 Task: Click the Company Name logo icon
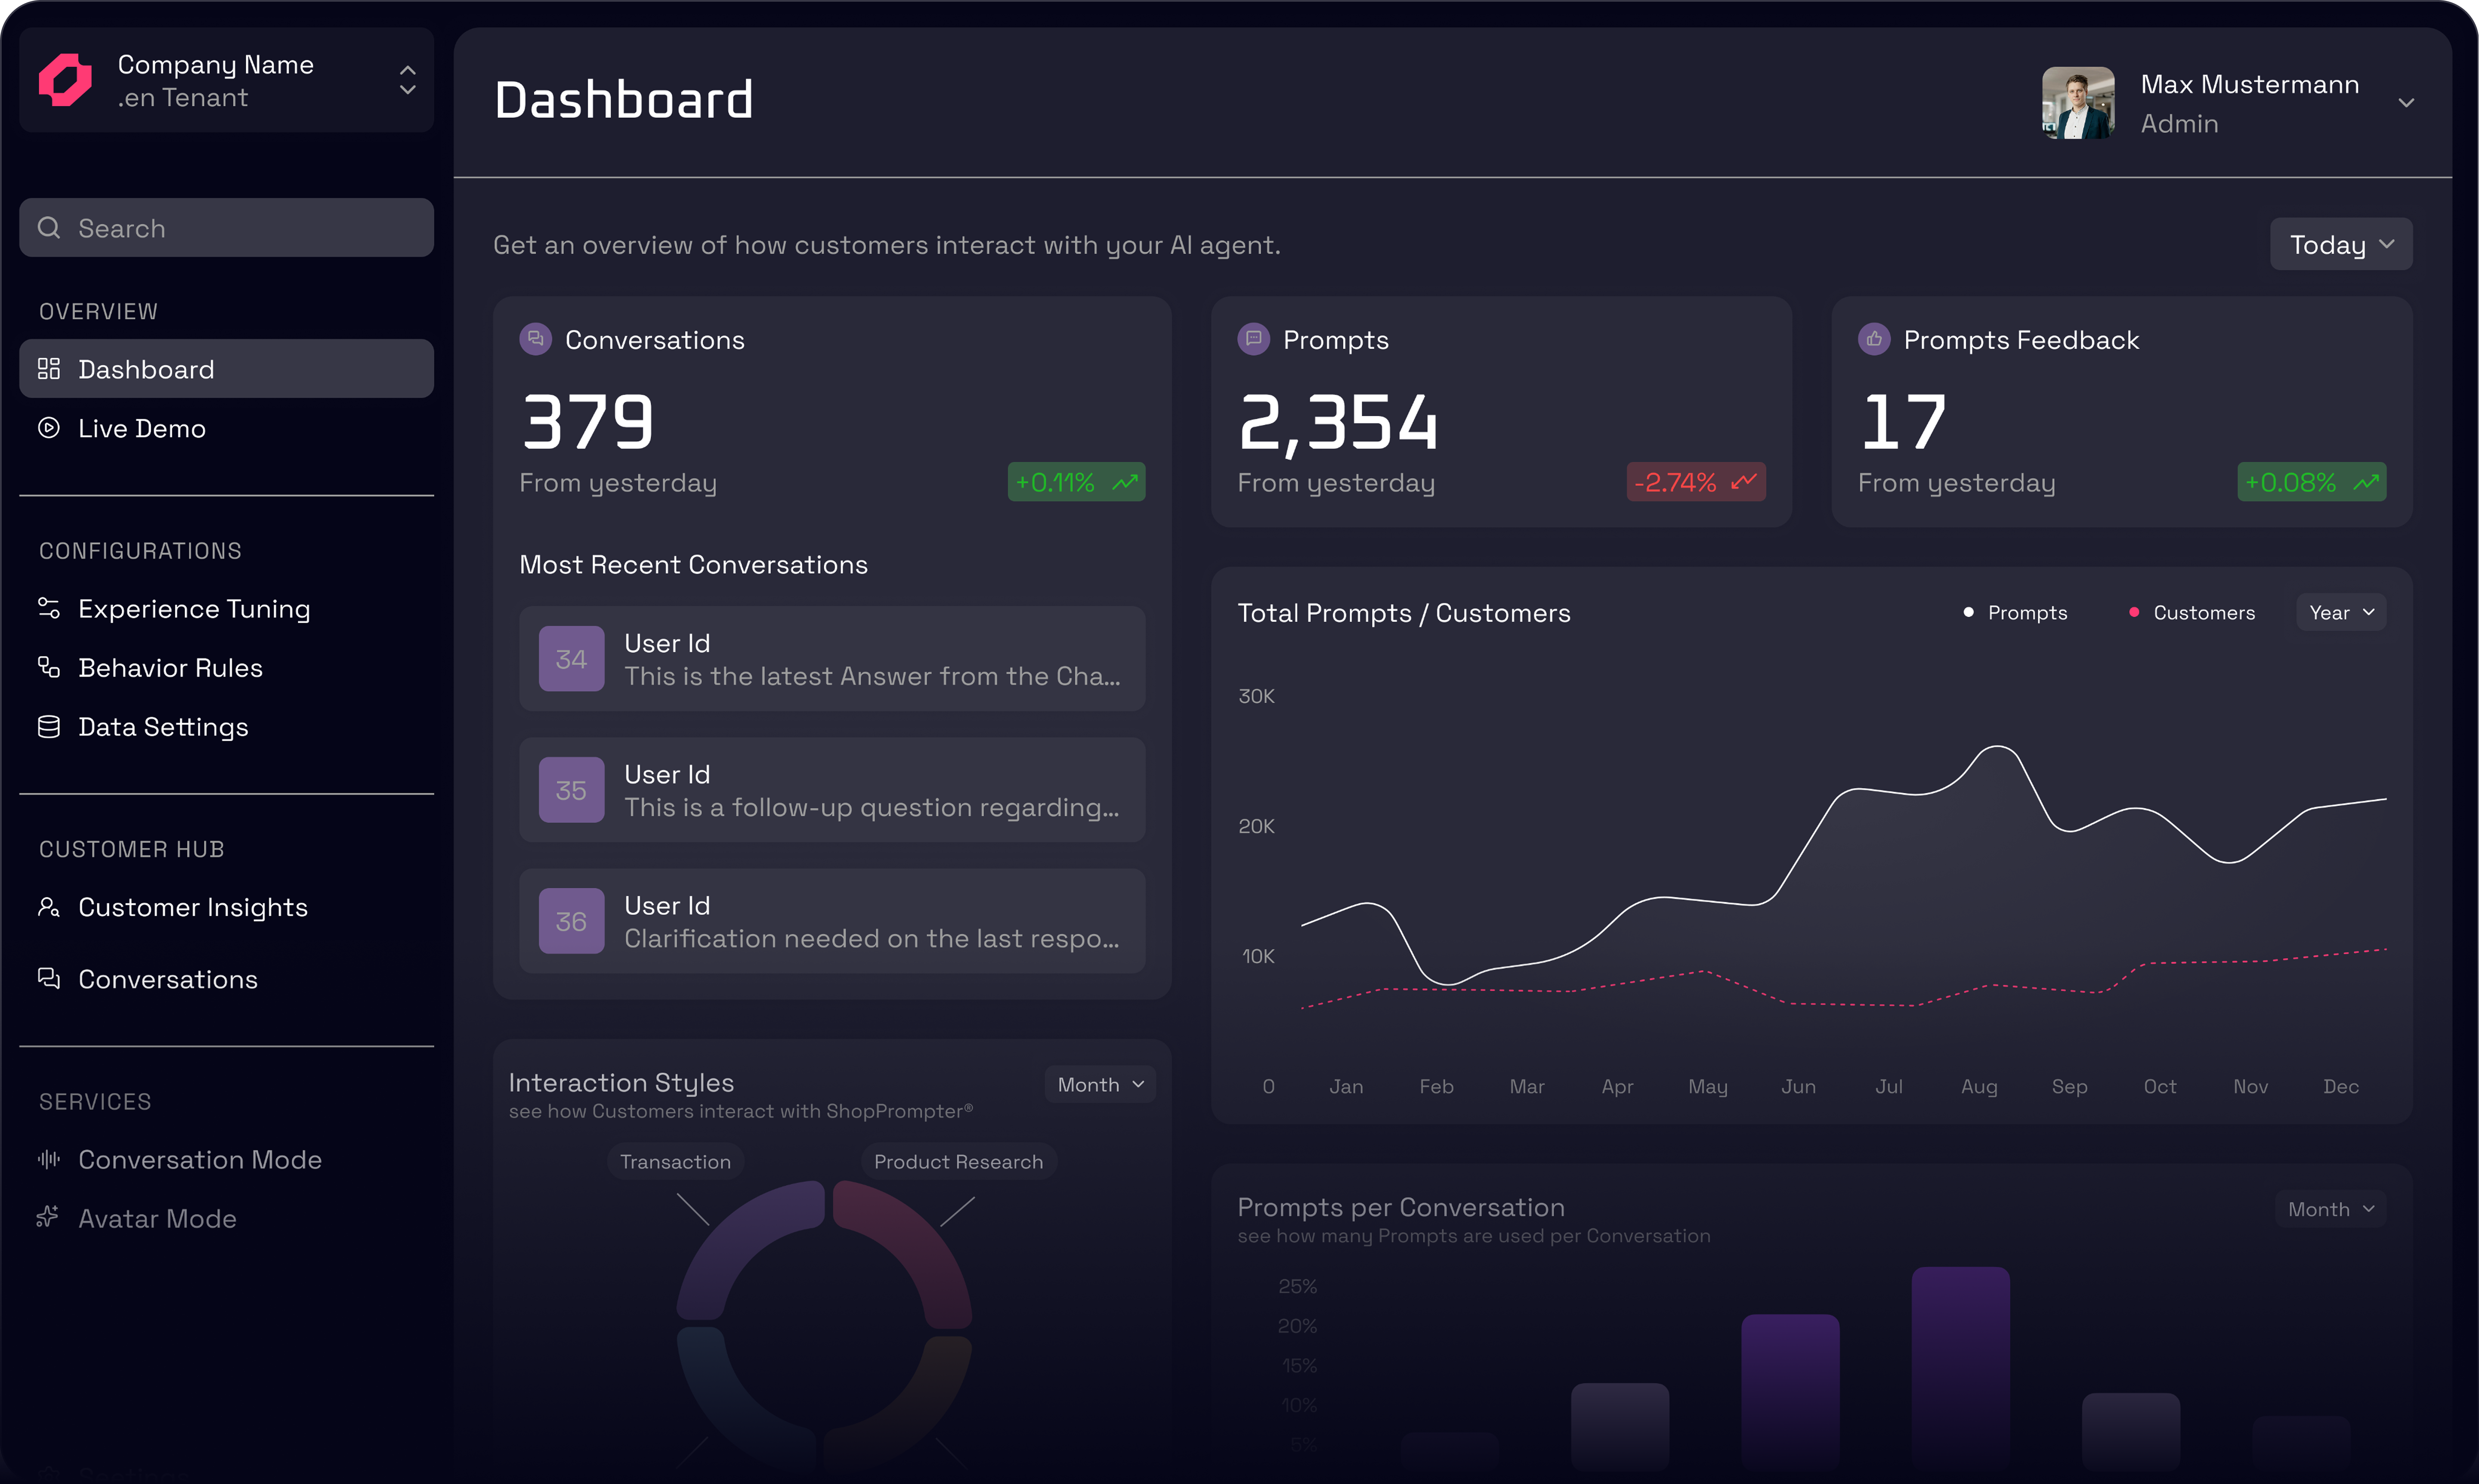click(x=65, y=80)
